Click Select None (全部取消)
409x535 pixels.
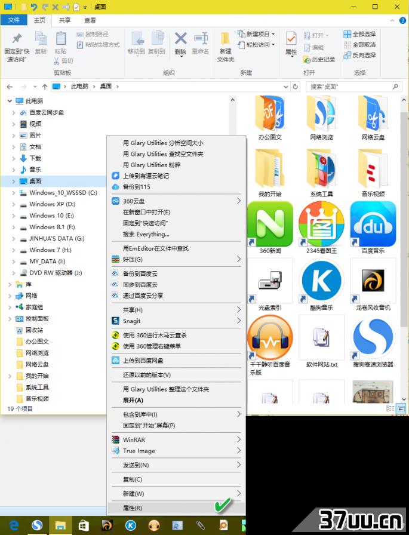pos(359,45)
